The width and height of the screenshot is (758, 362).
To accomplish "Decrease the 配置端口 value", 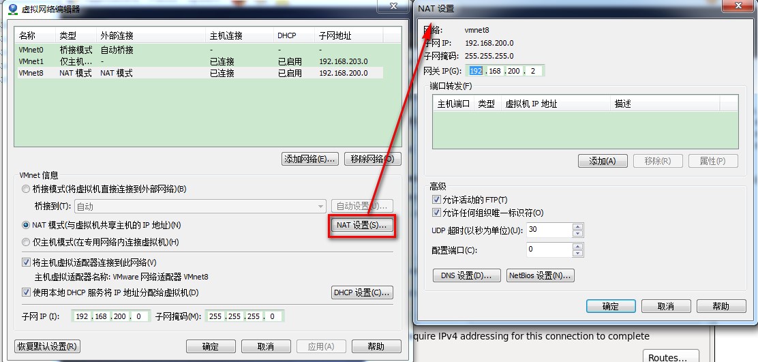I will tap(577, 254).
